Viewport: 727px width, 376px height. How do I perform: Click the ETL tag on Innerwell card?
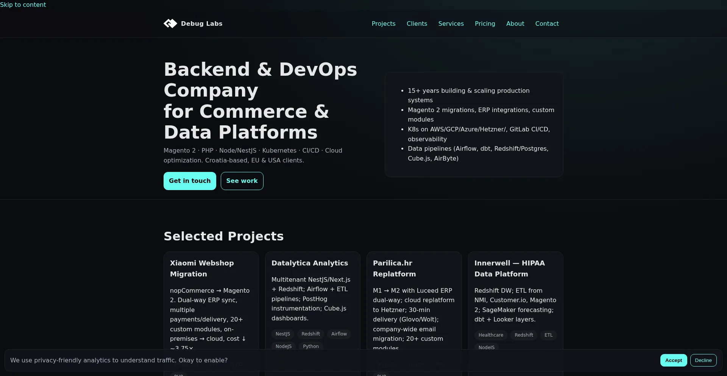549,335
